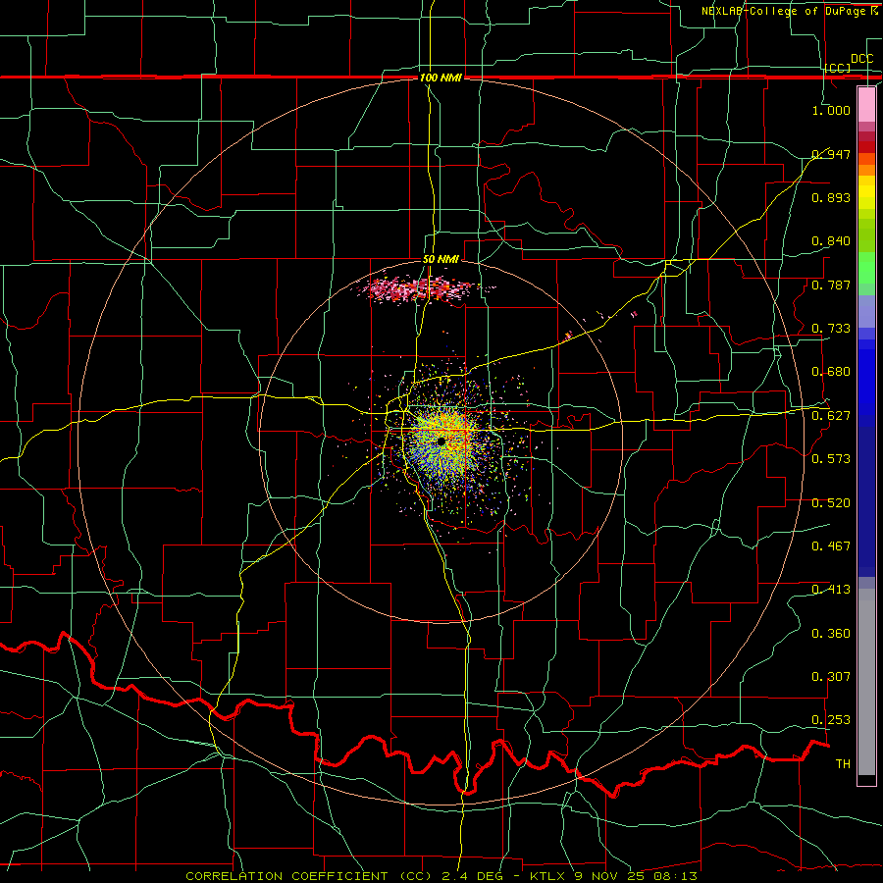This screenshot has height=883, width=883.
Task: Pick the gray color bar segment
Action: [x=866, y=682]
